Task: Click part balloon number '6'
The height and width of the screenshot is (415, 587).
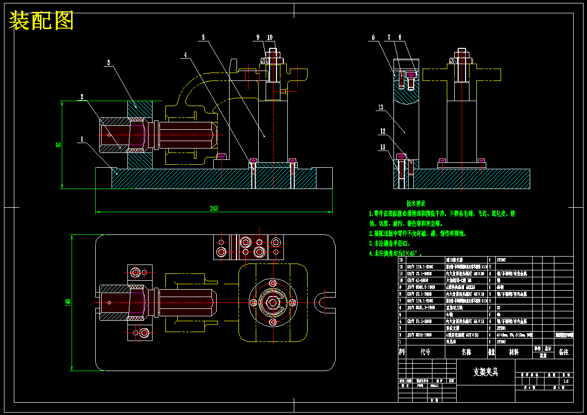Action: 373,37
